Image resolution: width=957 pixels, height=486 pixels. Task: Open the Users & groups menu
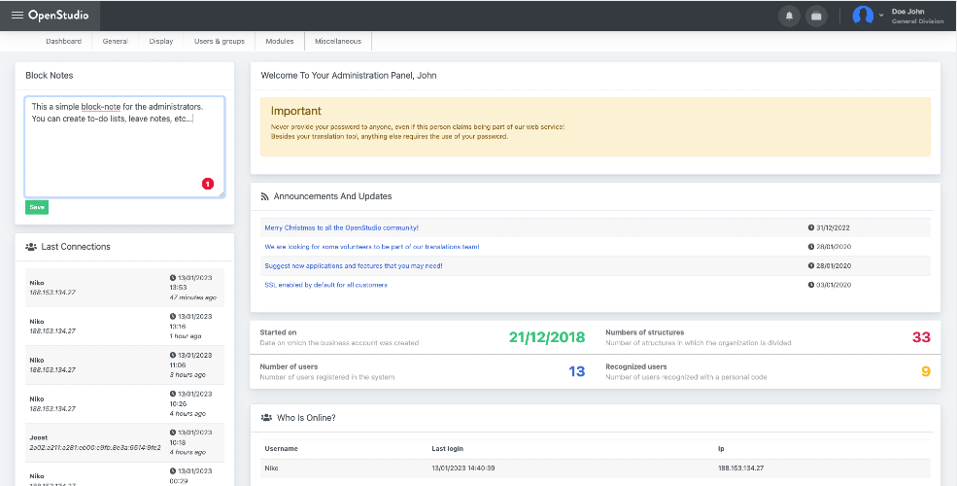click(x=220, y=42)
